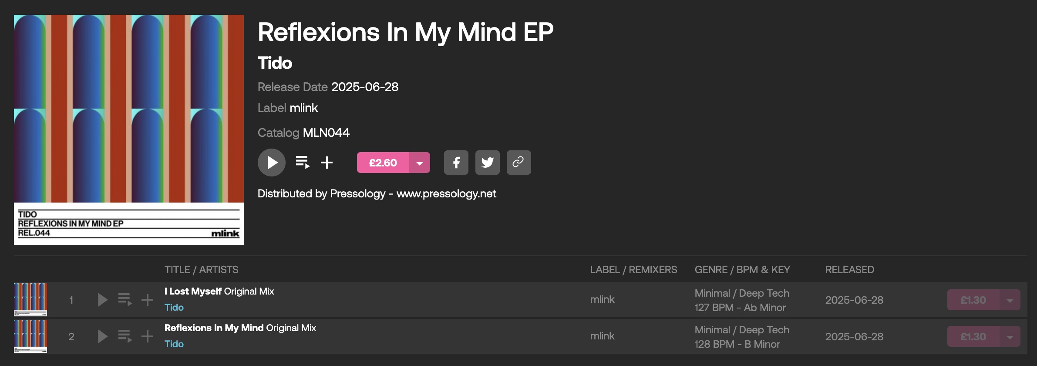This screenshot has width=1037, height=366.
Task: Add Reflexions In My Mind track to a playlist
Action: tap(147, 336)
